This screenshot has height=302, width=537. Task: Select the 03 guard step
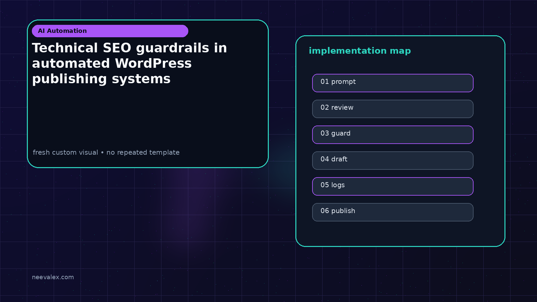(393, 135)
